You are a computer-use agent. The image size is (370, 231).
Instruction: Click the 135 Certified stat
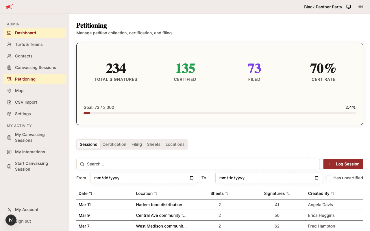point(185,69)
